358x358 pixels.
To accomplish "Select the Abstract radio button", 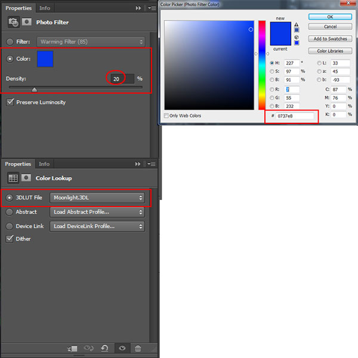I will point(10,212).
